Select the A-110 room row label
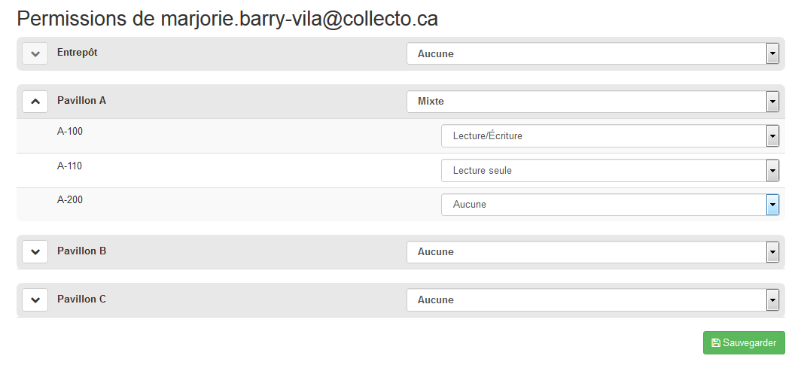The height and width of the screenshot is (374, 798). click(69, 166)
